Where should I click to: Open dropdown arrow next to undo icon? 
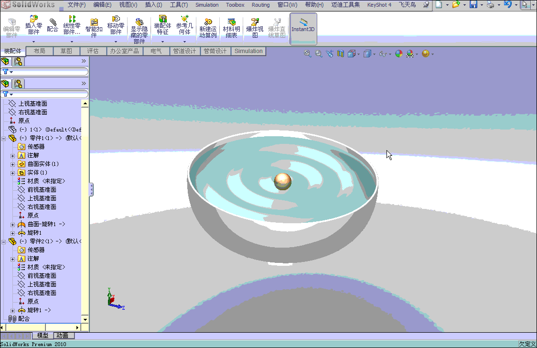(x=516, y=5)
